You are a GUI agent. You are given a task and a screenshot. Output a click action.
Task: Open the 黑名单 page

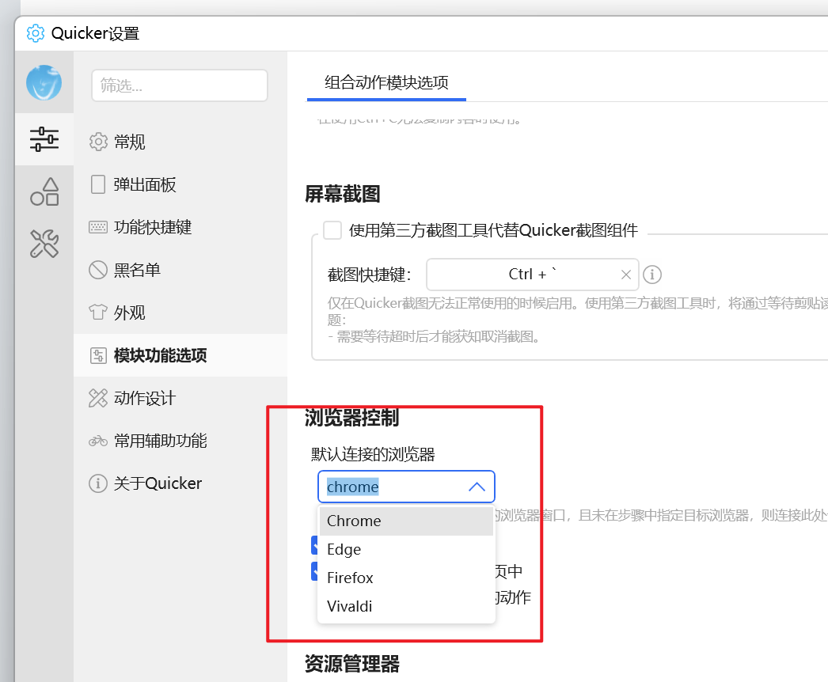180,270
